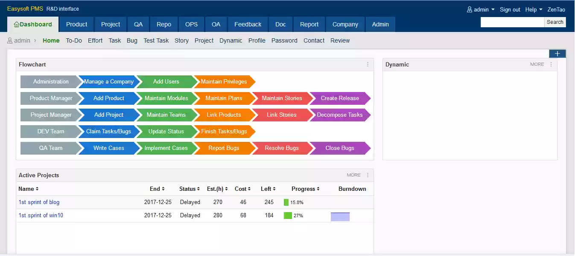Open the Dynamic panel options menu
The image size is (575, 256).
click(551, 64)
